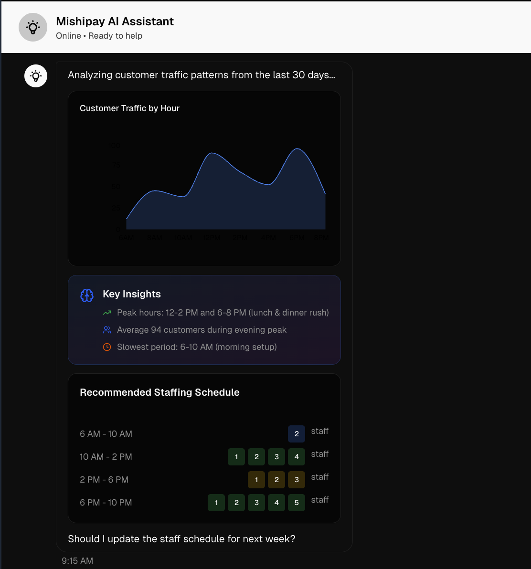Click the 'staff' label in 2 PM - 6 PM row
This screenshot has height=569, width=531.
click(320, 477)
